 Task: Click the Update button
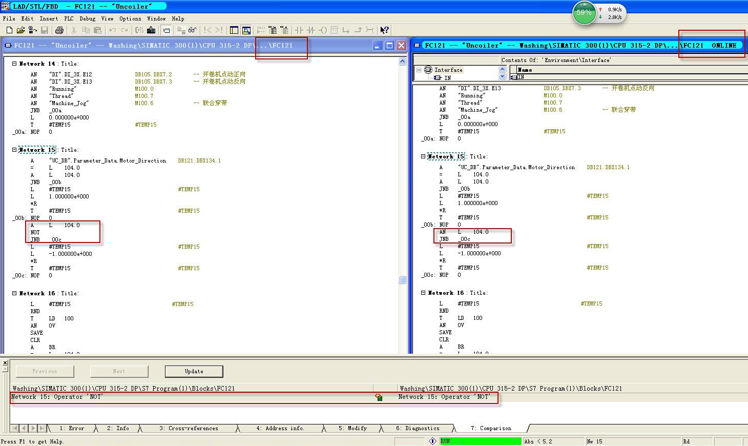[194, 371]
